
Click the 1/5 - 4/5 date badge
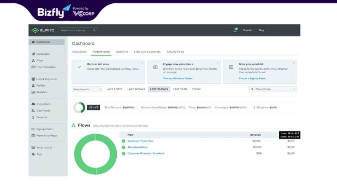click(x=93, y=108)
